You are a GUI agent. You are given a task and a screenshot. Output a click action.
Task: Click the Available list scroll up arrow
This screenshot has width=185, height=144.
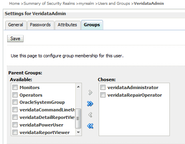tap(78, 87)
